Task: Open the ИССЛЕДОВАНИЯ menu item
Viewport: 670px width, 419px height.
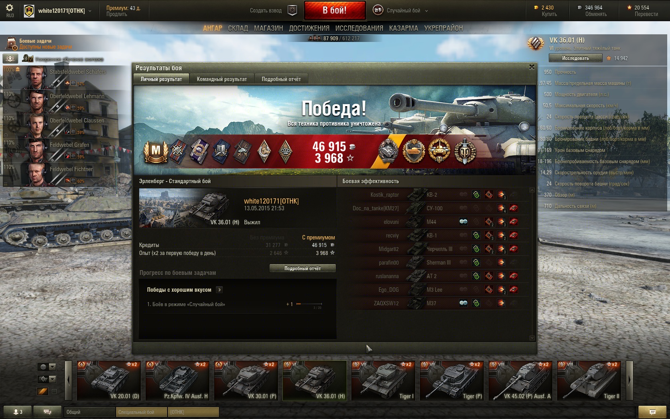Action: (359, 28)
